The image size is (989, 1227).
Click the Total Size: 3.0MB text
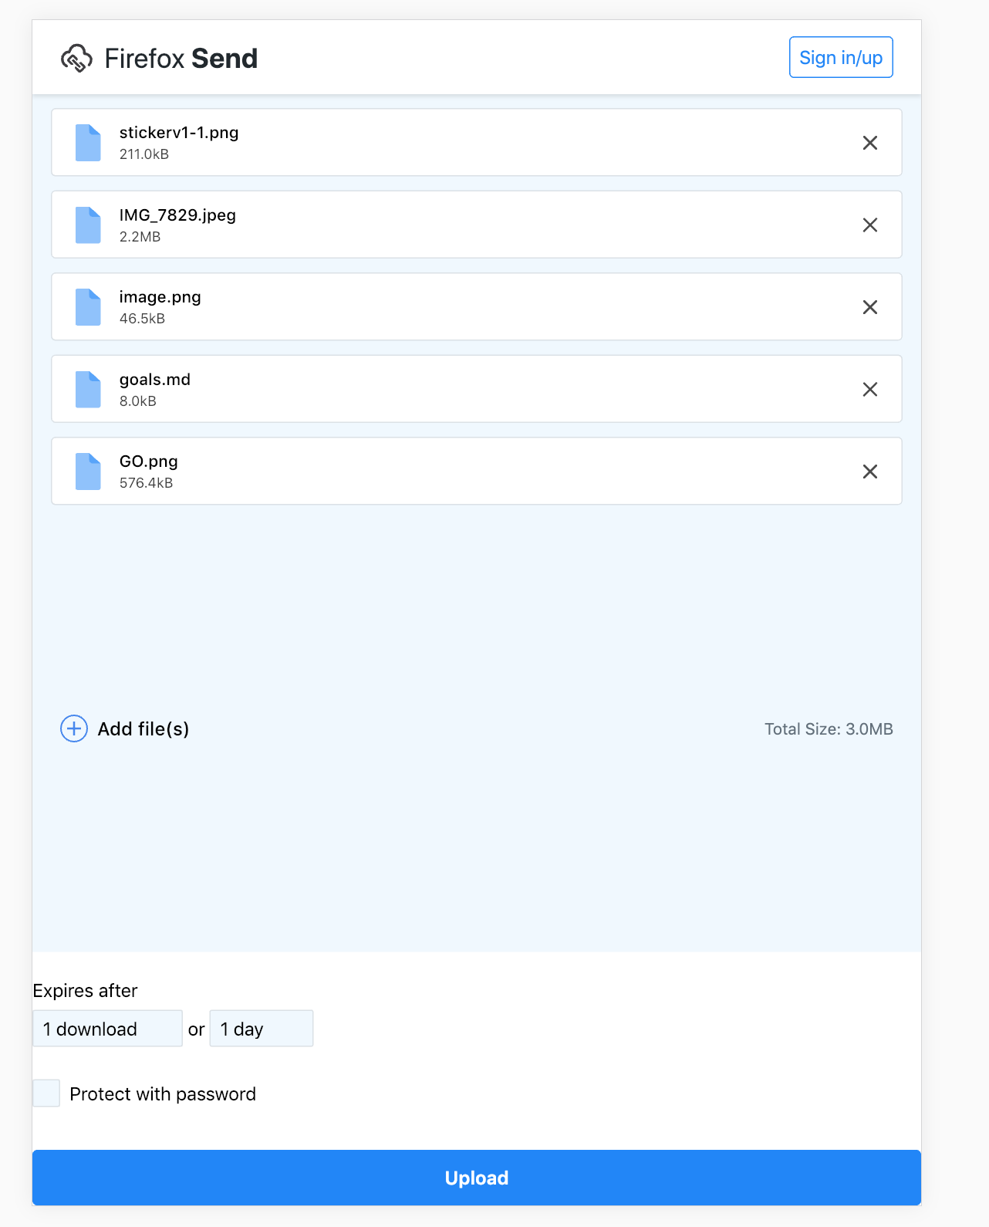pyautogui.click(x=829, y=729)
